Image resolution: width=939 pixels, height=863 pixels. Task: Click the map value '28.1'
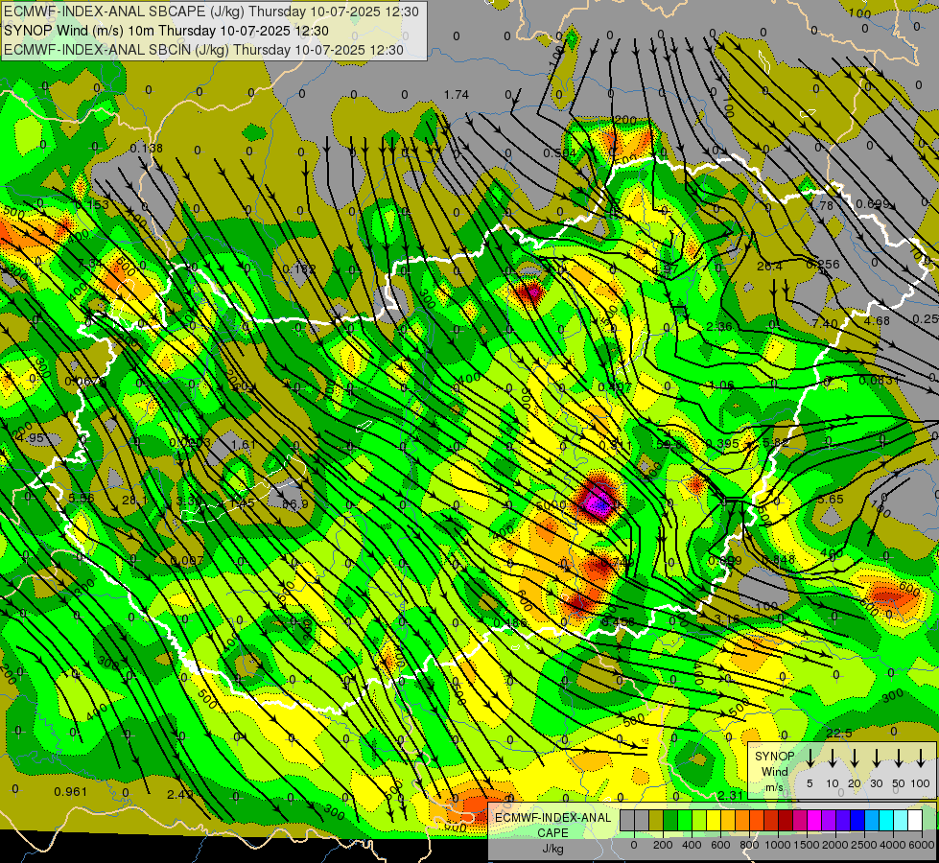coord(134,501)
